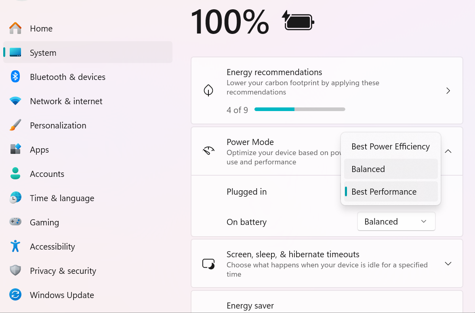Select Best Performance power mode
475x313 pixels.
pyautogui.click(x=391, y=192)
